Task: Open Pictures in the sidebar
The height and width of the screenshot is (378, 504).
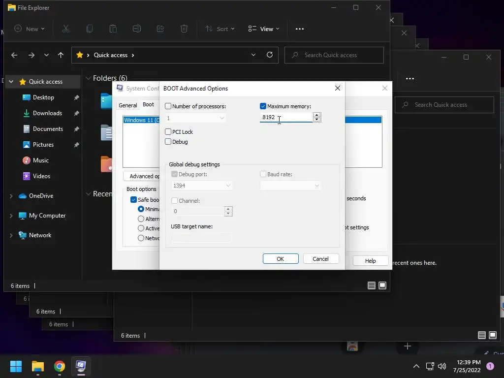Action: [x=43, y=145]
